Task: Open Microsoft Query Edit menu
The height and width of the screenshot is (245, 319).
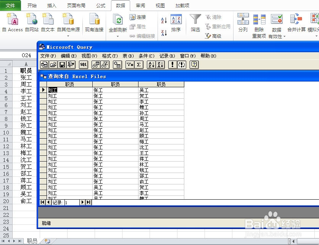Action: coord(69,56)
